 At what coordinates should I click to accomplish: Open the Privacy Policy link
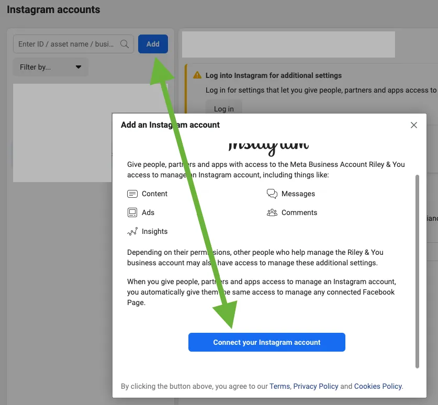316,386
